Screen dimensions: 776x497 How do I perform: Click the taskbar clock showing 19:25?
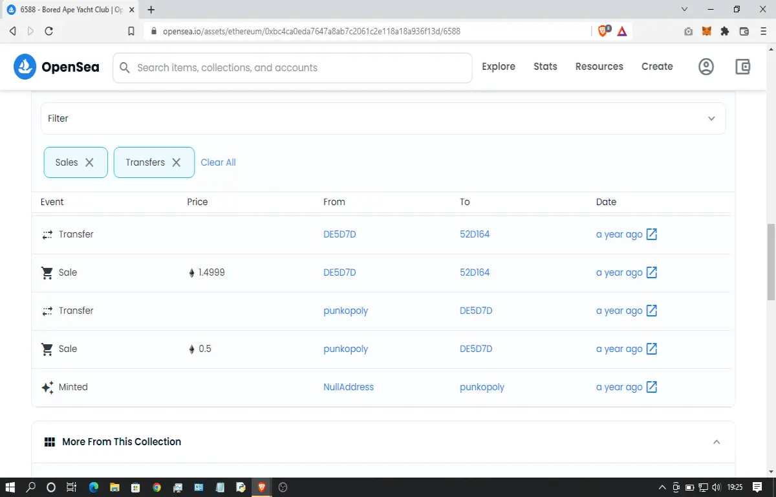coord(734,487)
